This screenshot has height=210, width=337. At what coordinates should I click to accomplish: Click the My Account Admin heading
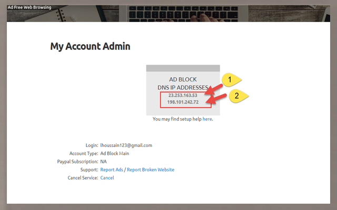(x=90, y=46)
